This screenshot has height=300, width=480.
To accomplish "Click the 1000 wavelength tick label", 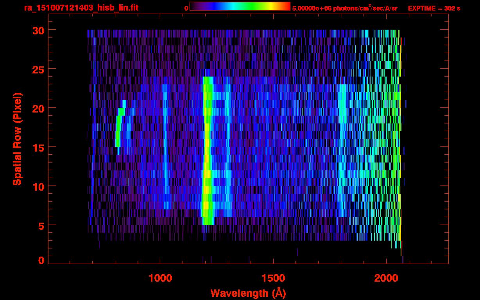I will click(160, 278).
